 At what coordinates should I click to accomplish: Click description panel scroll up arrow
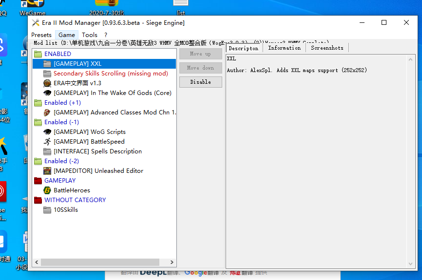point(410,59)
